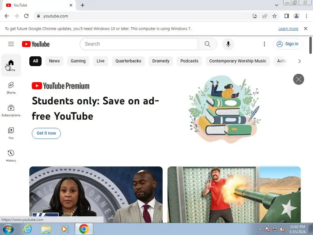Click the Get it now button
Image resolution: width=313 pixels, height=235 pixels.
46,133
